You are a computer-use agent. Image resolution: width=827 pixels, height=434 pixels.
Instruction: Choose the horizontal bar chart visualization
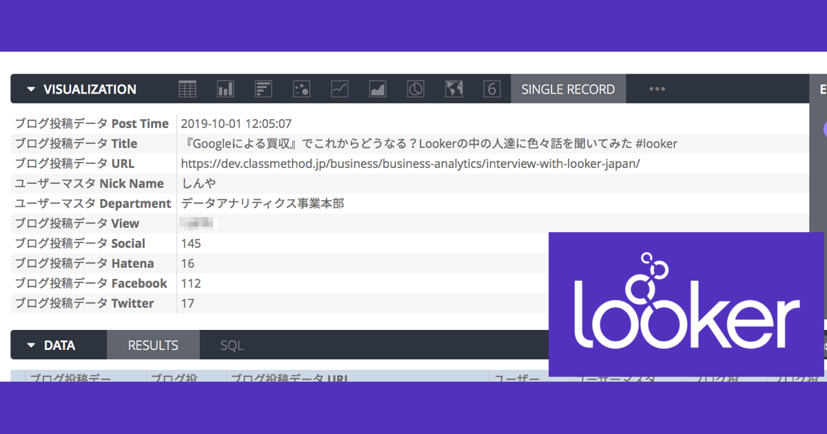263,88
